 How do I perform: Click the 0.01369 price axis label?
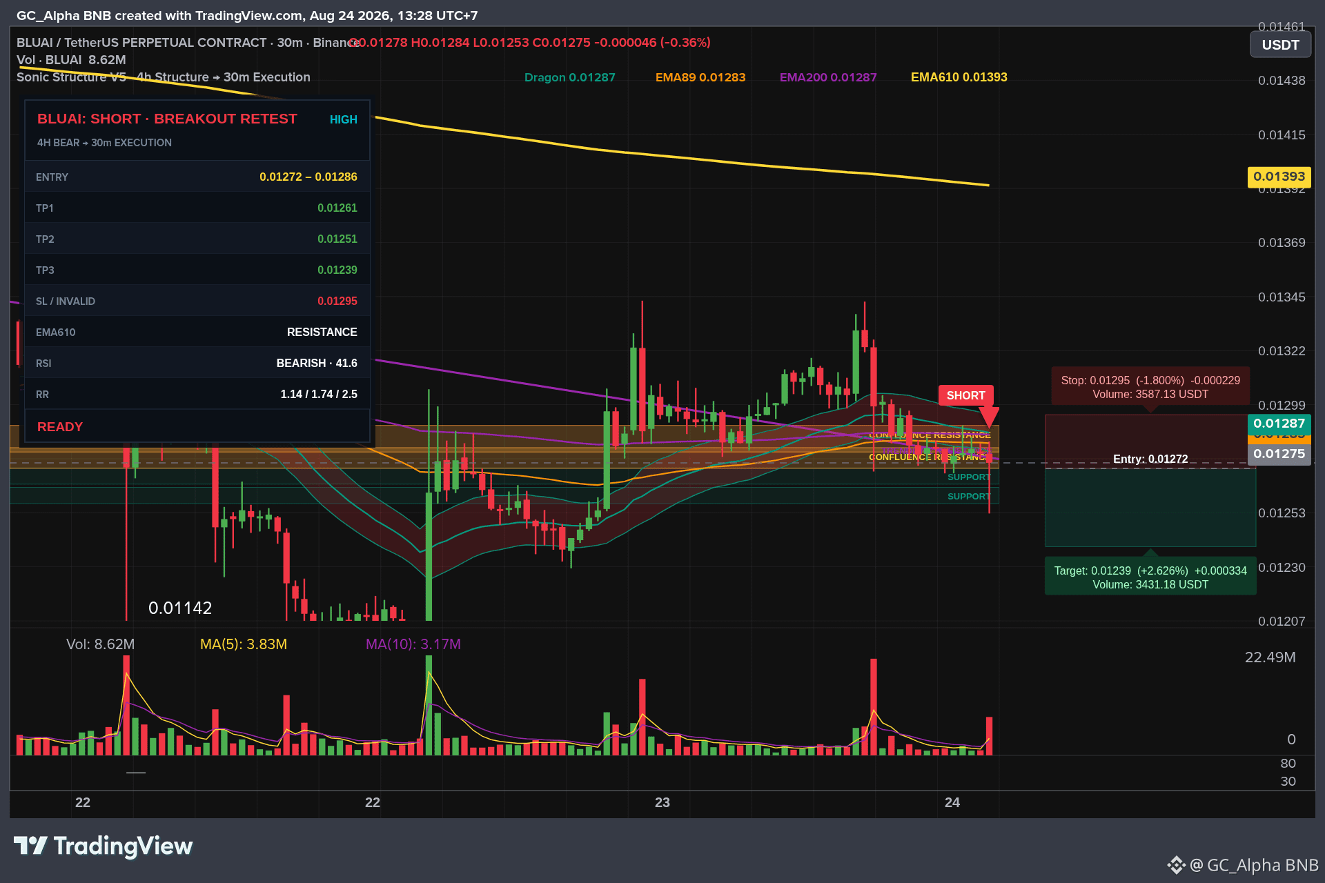click(x=1282, y=243)
